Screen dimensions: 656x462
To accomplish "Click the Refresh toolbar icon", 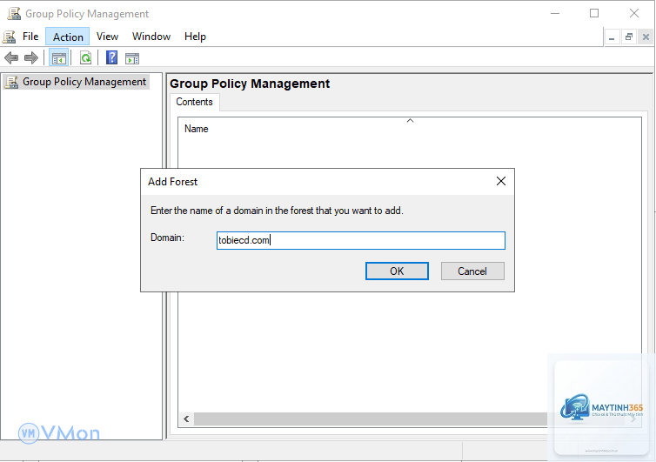I will (x=86, y=58).
